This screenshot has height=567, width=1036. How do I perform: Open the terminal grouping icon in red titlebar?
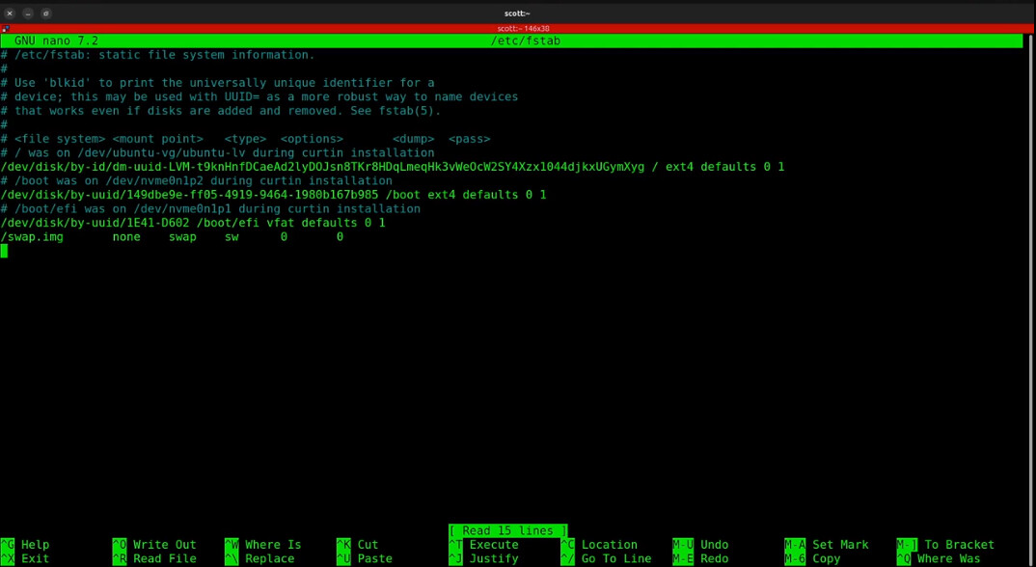[6, 29]
